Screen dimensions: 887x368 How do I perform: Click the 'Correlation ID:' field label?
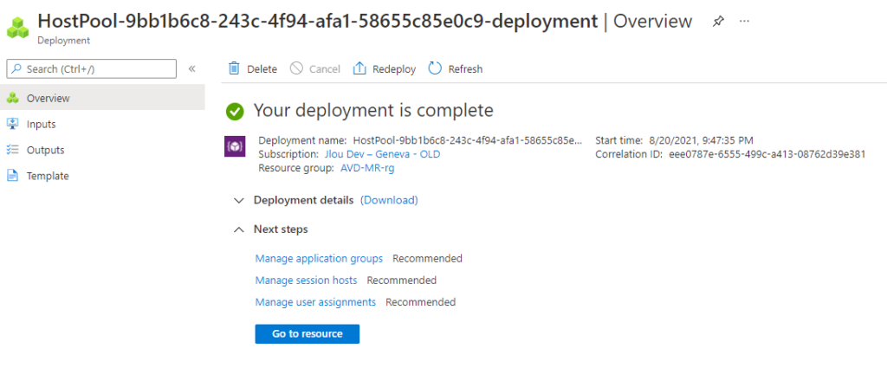(629, 154)
